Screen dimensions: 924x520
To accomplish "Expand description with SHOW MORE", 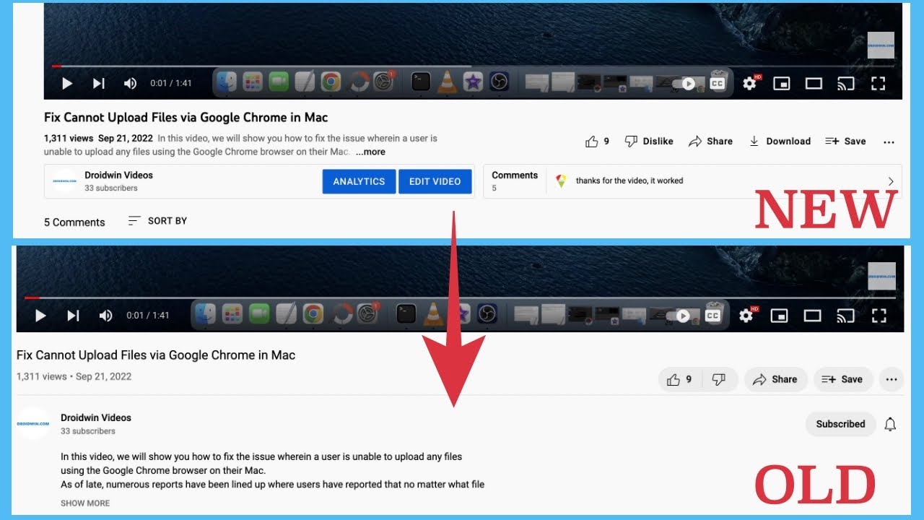I will pyautogui.click(x=85, y=503).
